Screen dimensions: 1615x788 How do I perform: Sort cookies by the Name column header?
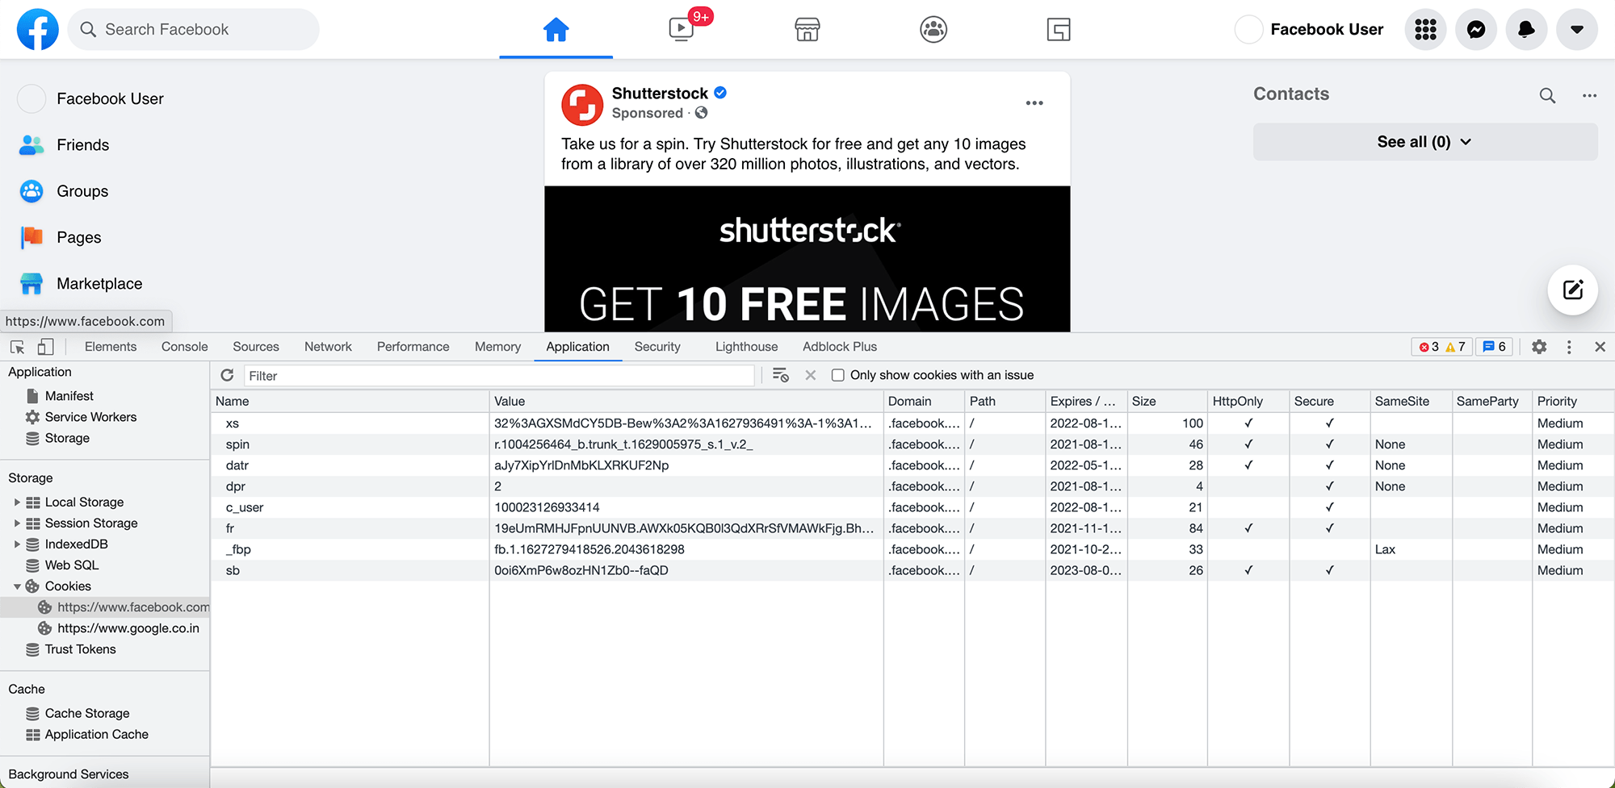pyautogui.click(x=350, y=401)
